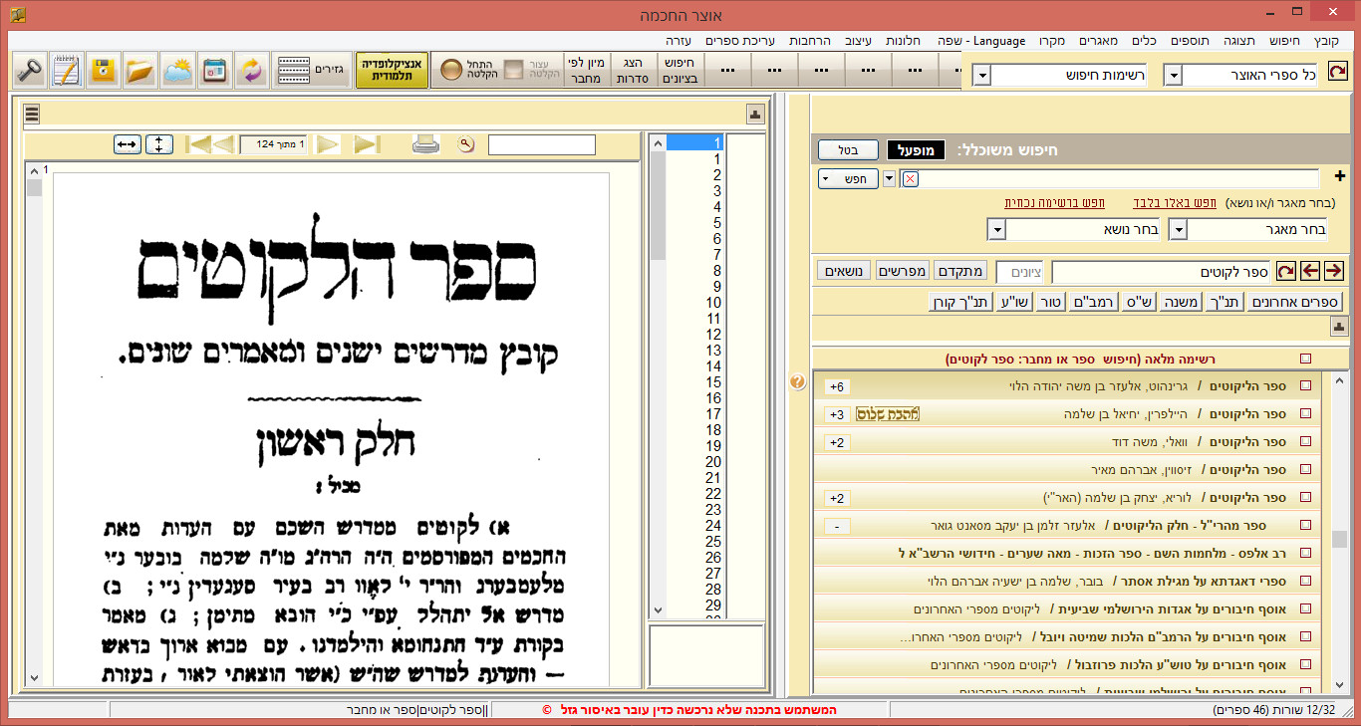Open the תצוגה menu
Viewport: 1361px width, 726px height.
coord(1238,41)
